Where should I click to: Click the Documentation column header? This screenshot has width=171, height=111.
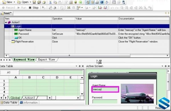click(144, 19)
